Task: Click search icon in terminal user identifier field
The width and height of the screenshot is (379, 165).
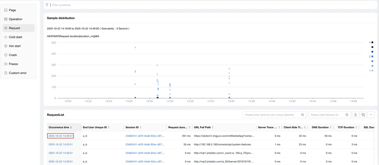Action: pos(303,115)
